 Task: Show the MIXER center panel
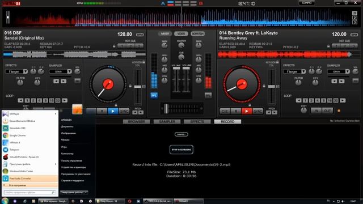tap(165, 34)
